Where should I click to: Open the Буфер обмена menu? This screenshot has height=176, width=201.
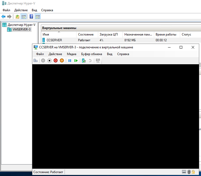[92, 54]
